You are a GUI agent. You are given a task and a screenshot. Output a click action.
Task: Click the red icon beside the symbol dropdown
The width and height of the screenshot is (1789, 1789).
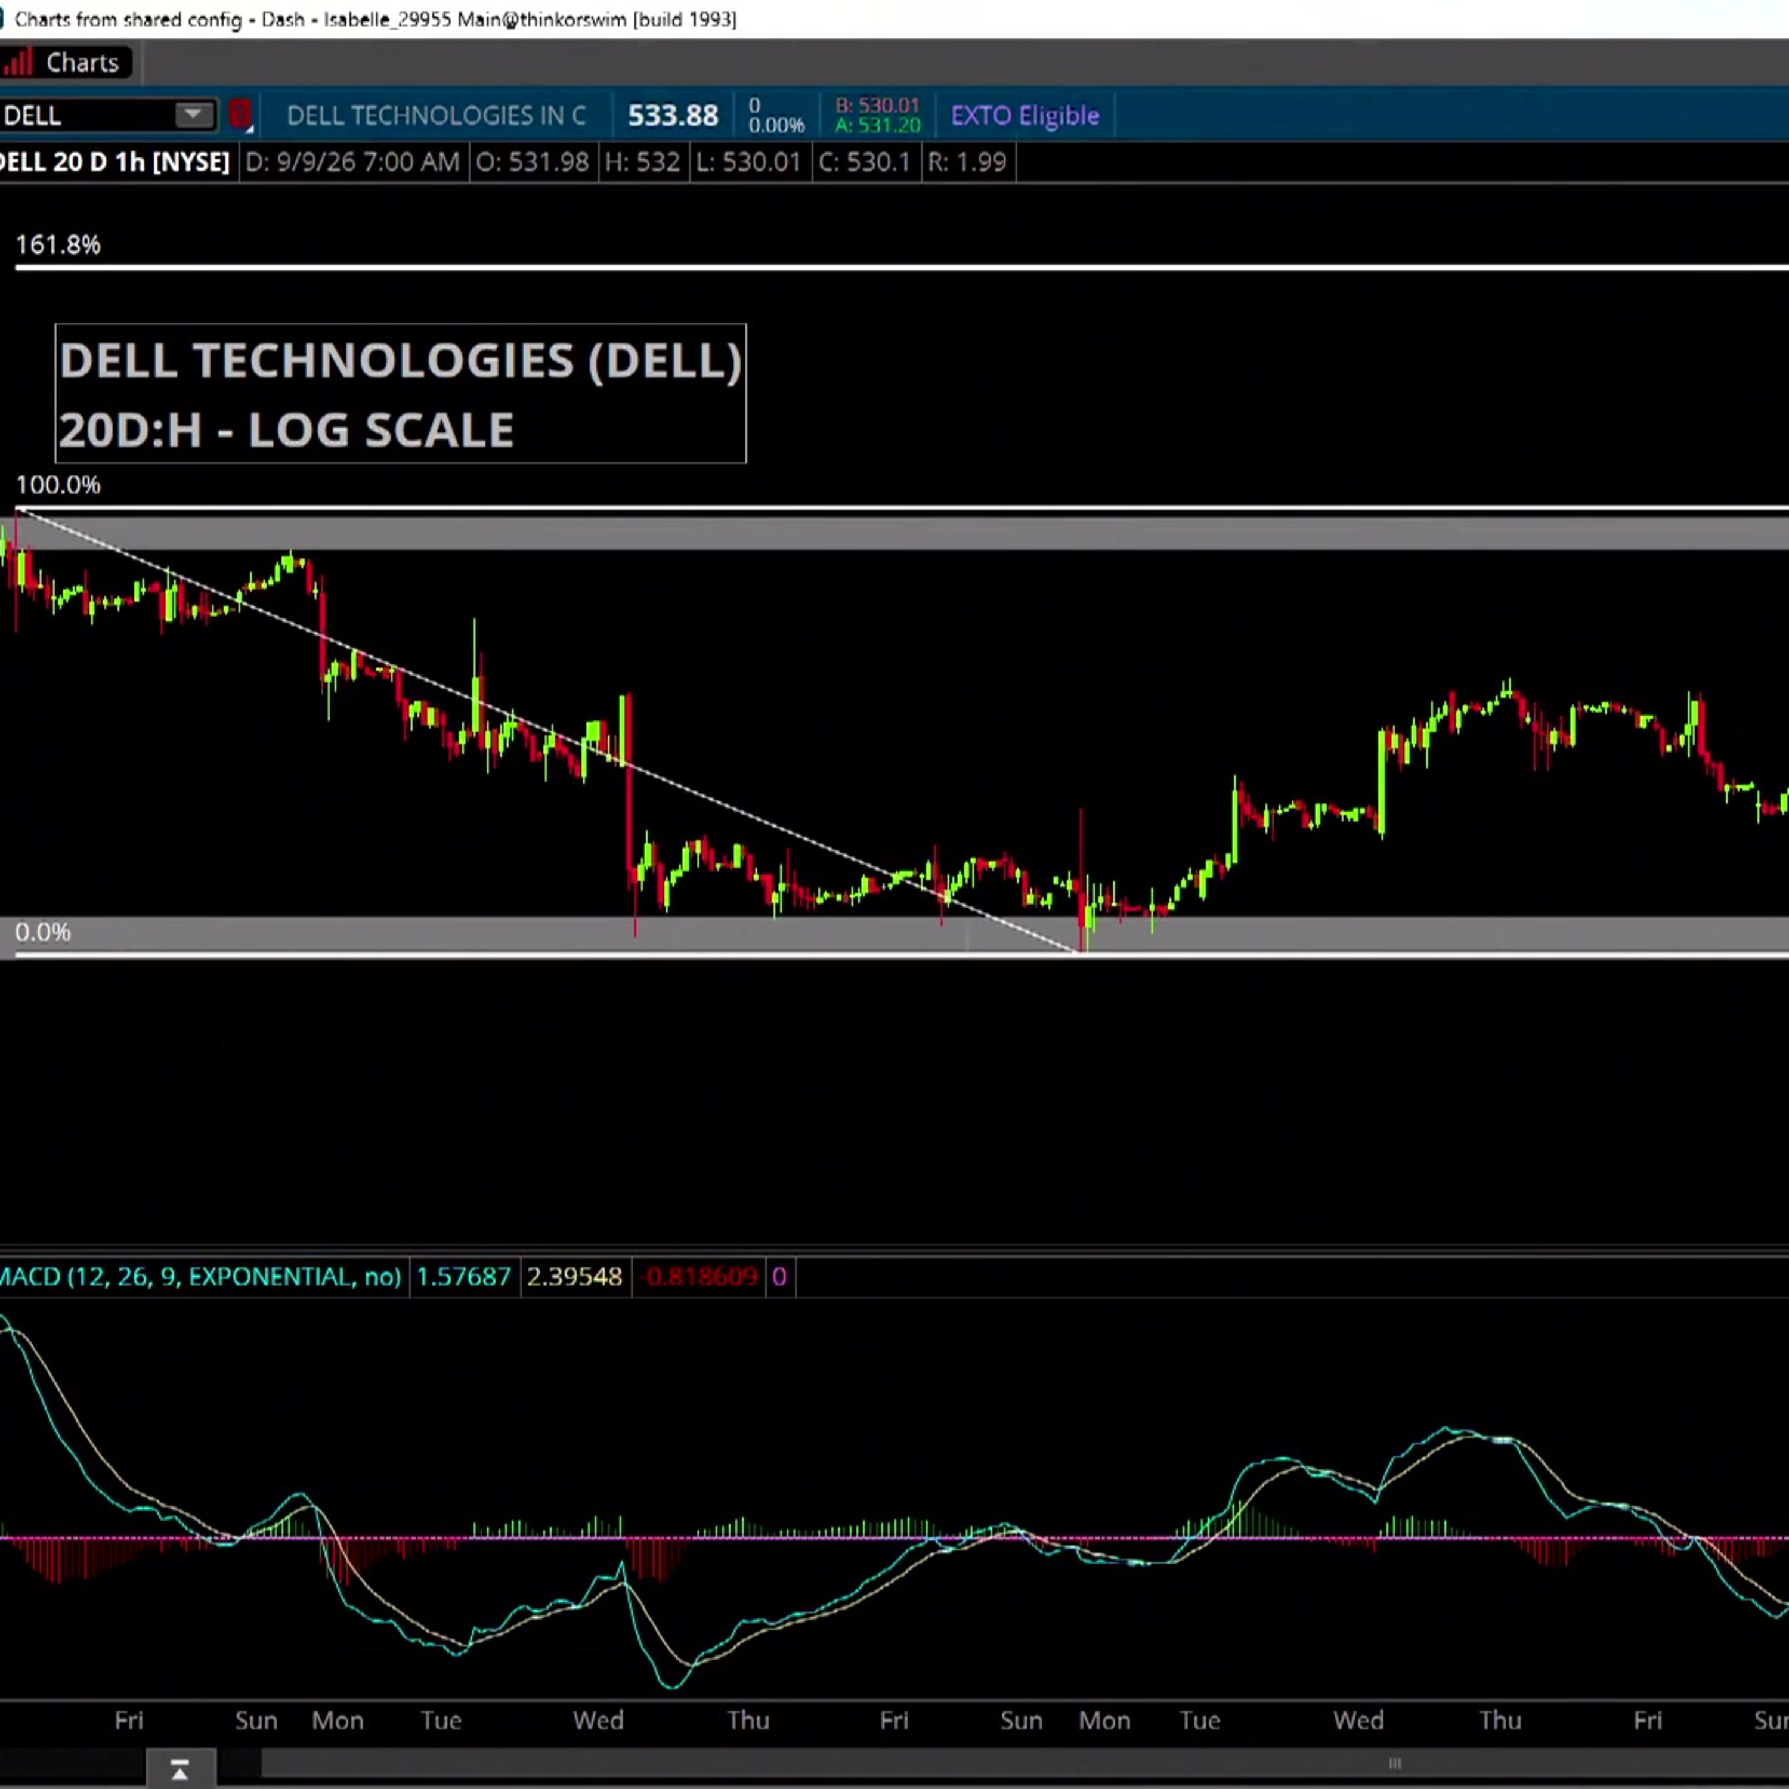(240, 114)
